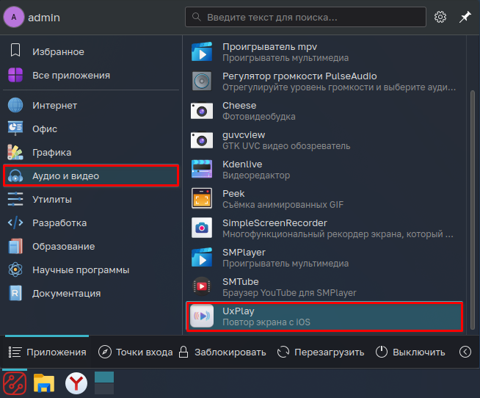Open PulseAudio volume control
The width and height of the screenshot is (480, 398).
[324, 82]
